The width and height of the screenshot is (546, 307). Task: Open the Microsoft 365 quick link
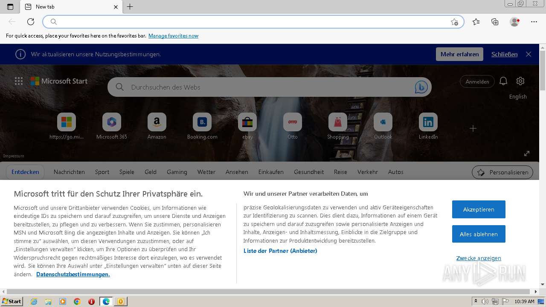pos(112,126)
